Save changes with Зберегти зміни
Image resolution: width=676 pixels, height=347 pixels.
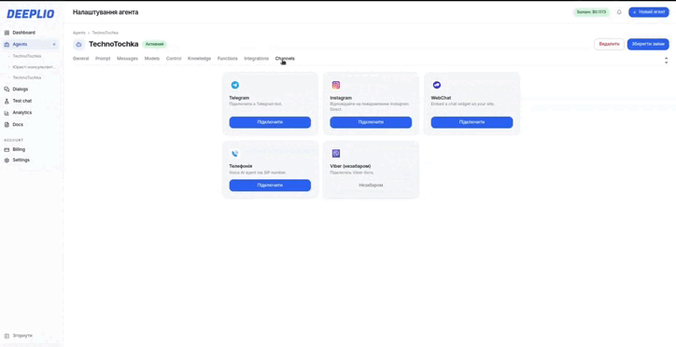click(648, 45)
